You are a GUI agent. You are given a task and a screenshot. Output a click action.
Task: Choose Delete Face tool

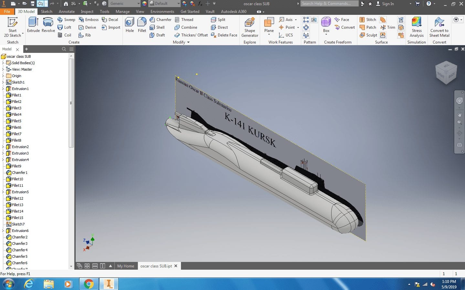point(224,35)
